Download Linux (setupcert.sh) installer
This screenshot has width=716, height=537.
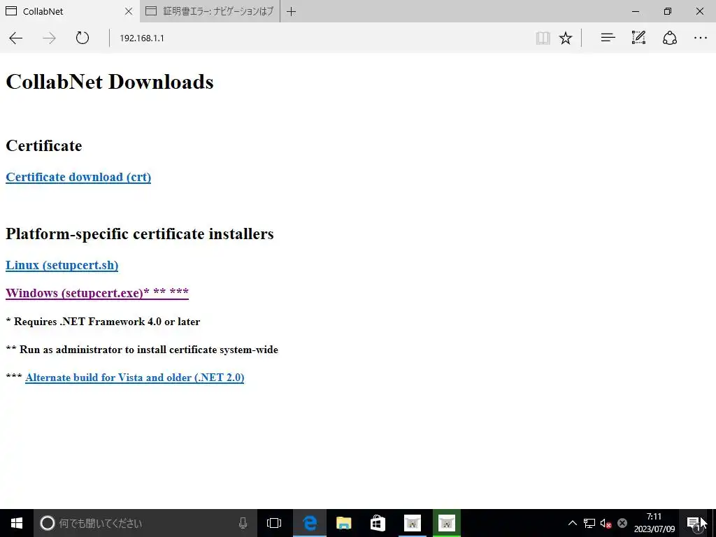(62, 265)
